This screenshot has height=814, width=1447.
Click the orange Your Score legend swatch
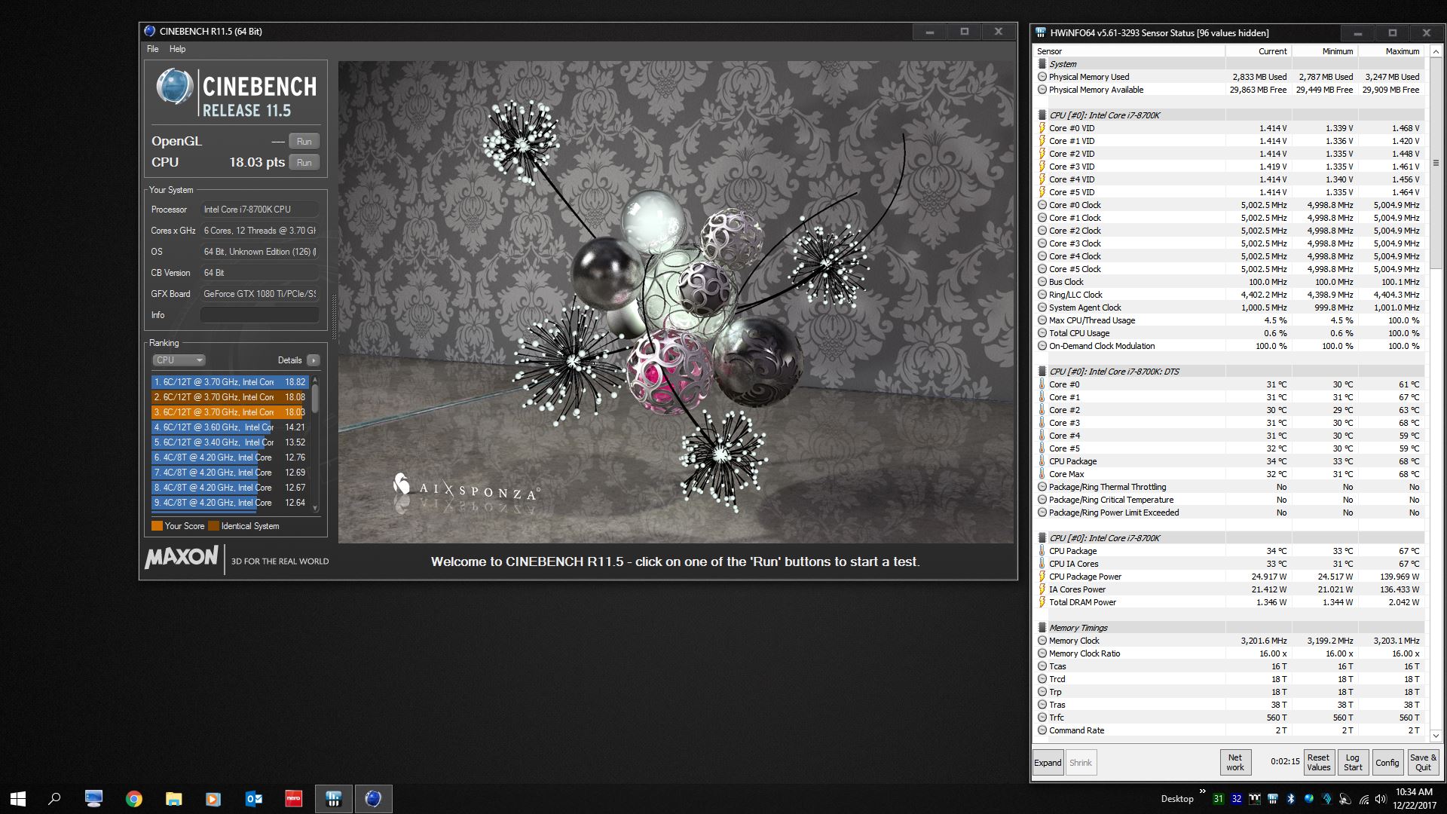pyautogui.click(x=157, y=526)
